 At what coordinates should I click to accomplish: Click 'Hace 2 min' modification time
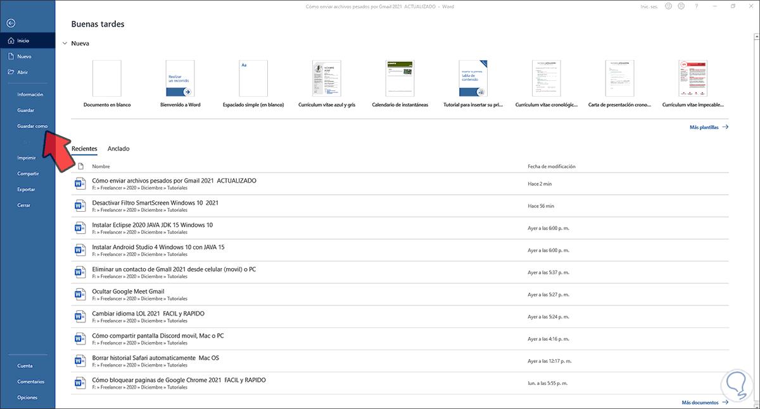tap(538, 183)
